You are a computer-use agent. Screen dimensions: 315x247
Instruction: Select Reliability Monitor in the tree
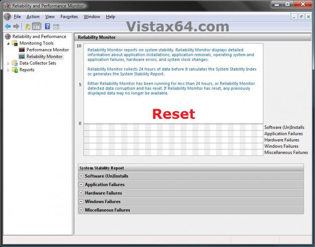tap(44, 56)
